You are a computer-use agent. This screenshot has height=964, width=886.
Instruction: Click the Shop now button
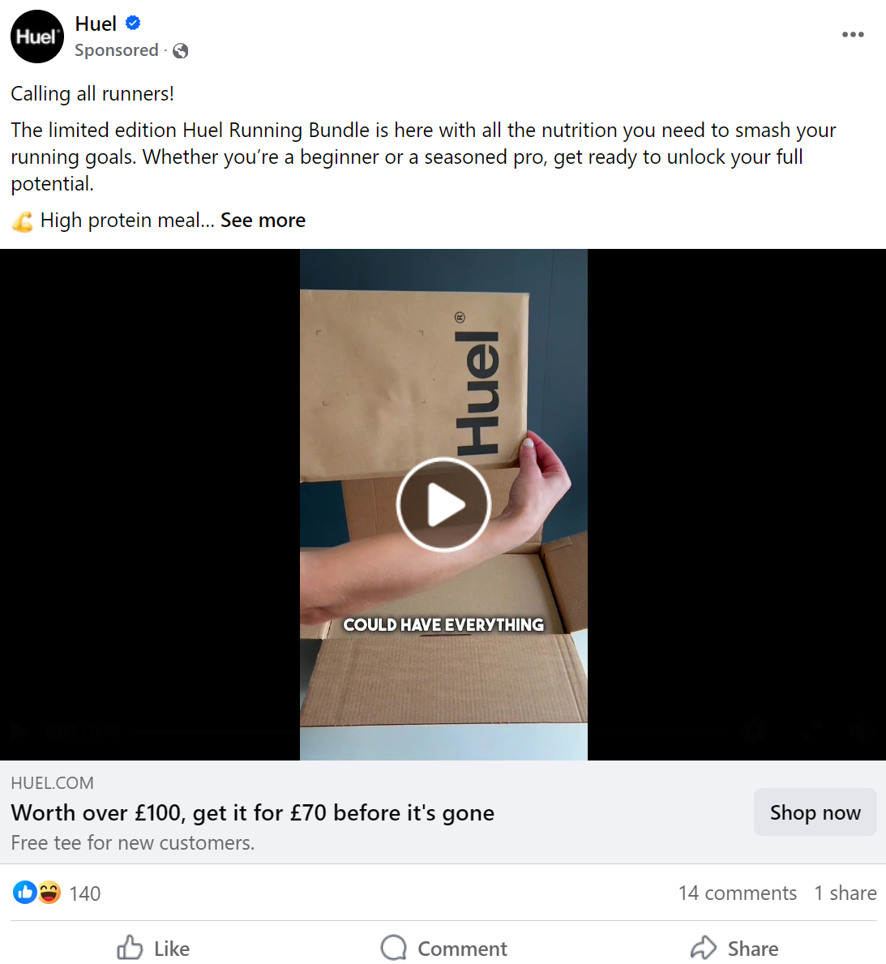pyautogui.click(x=815, y=812)
